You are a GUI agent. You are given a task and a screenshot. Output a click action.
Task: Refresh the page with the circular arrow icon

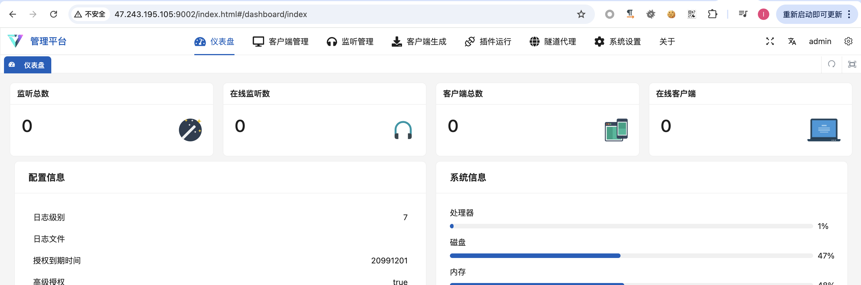(x=832, y=64)
